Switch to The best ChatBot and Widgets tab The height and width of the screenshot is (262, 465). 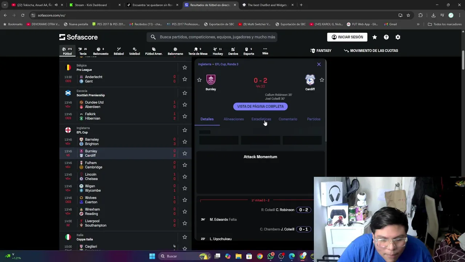[x=267, y=5]
